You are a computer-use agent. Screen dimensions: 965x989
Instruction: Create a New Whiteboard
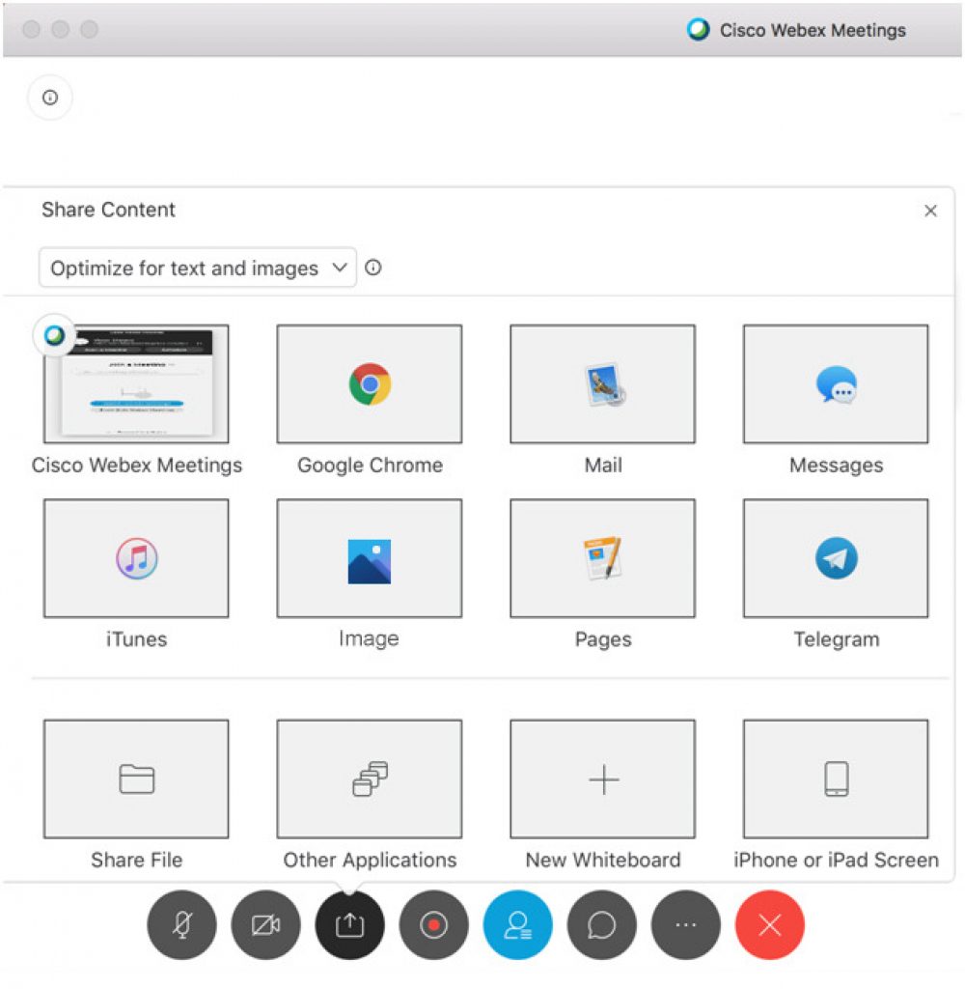(x=602, y=779)
